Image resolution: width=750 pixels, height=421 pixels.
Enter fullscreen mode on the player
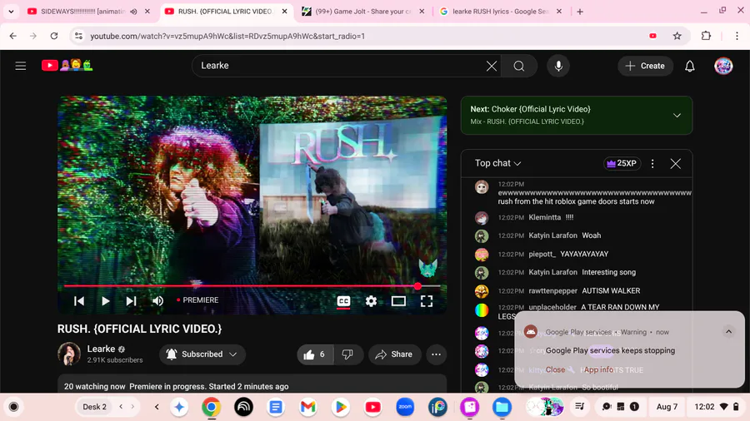[x=427, y=300]
